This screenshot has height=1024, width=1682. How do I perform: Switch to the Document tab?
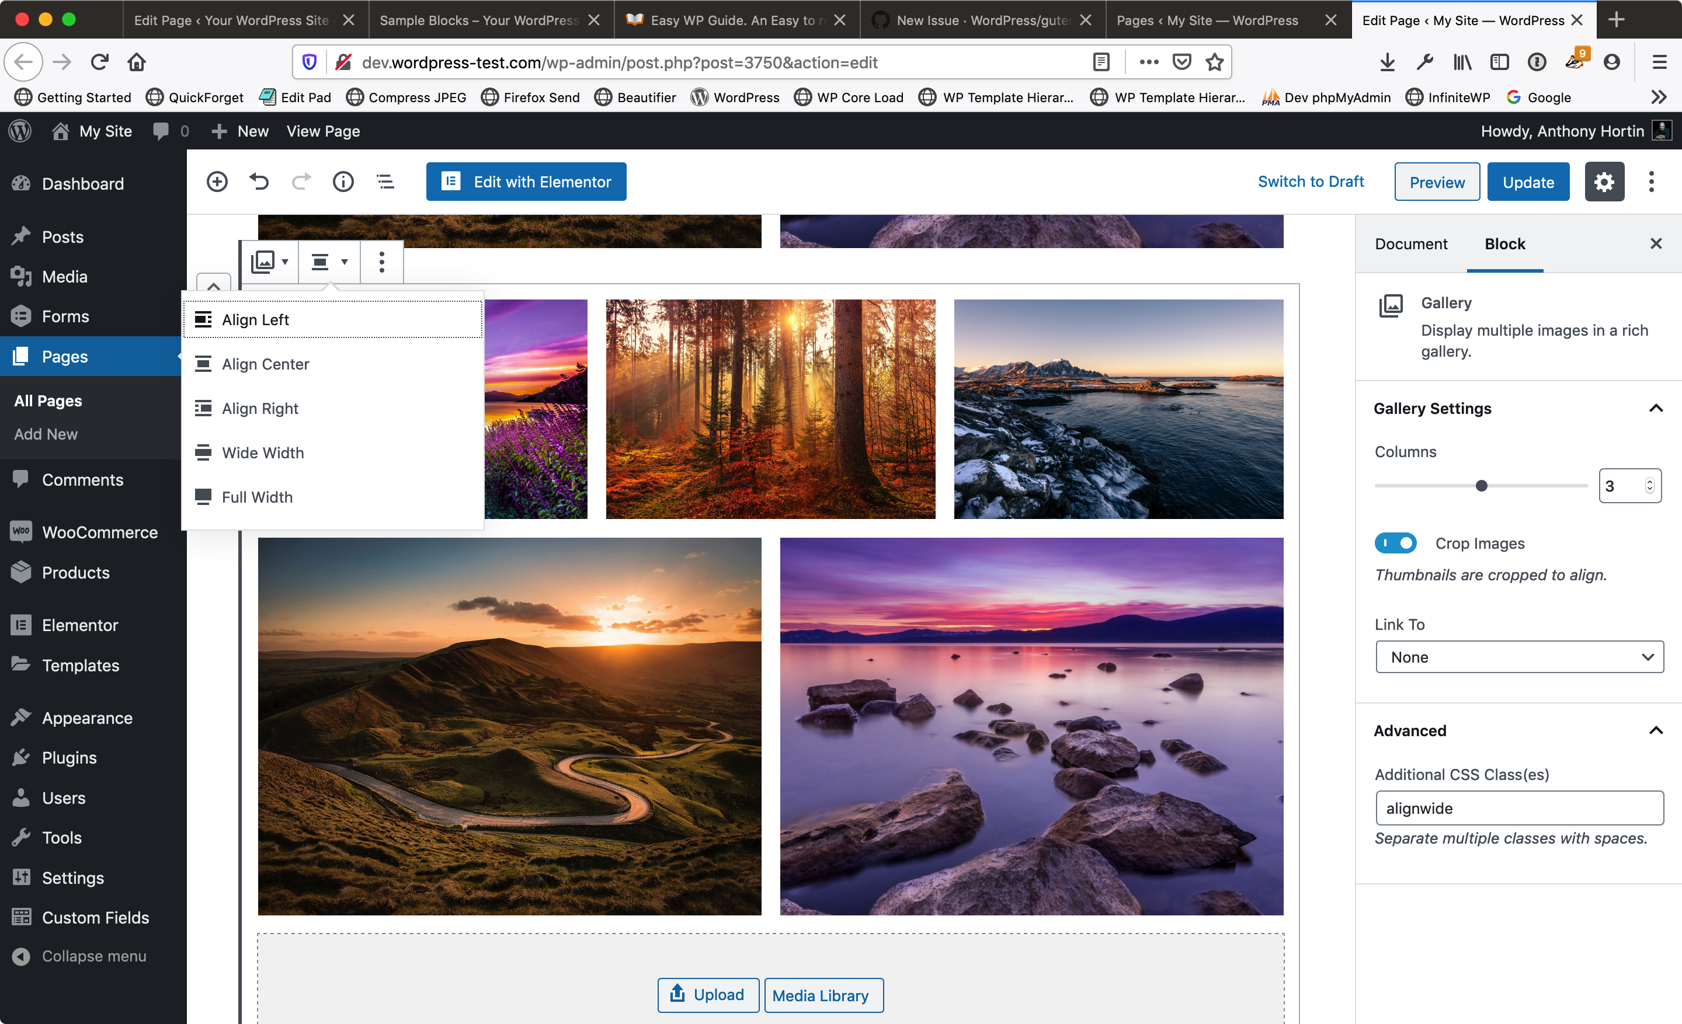(1411, 243)
